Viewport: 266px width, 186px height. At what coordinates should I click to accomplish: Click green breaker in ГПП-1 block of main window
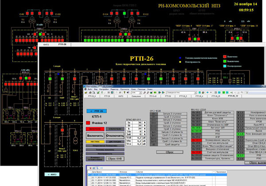coord(40,34)
